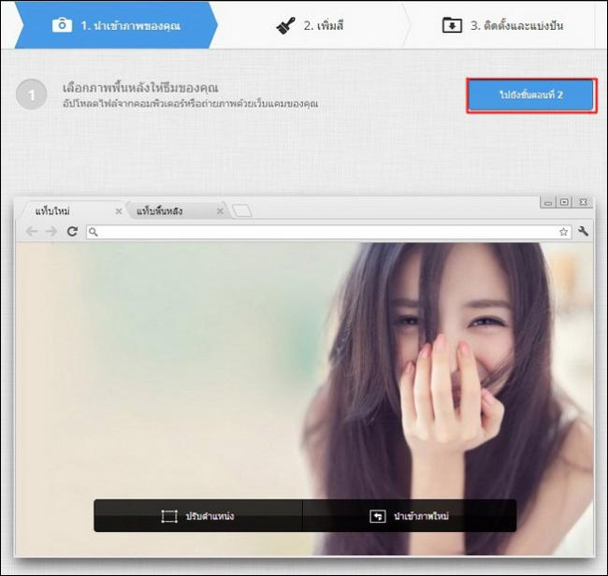The width and height of the screenshot is (608, 576).
Task: Open step 1 นำเข้าภาพของคุณ tab
Action: 116,25
